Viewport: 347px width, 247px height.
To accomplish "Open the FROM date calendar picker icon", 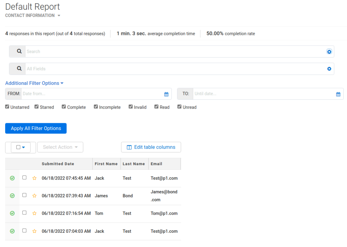I will click(x=166, y=94).
